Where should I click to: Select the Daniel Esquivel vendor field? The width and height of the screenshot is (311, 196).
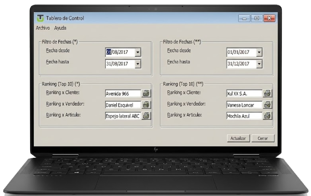[123, 105]
